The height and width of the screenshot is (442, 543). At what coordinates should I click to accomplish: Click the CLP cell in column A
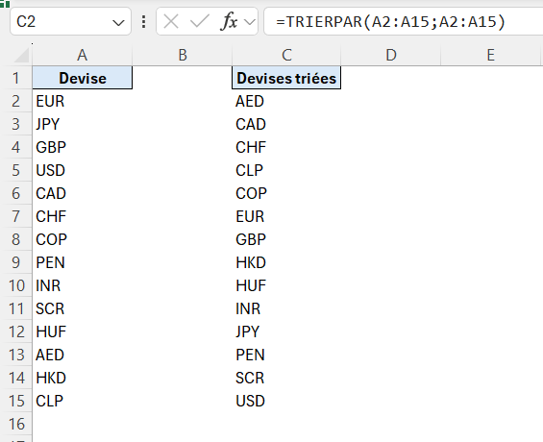tap(82, 401)
